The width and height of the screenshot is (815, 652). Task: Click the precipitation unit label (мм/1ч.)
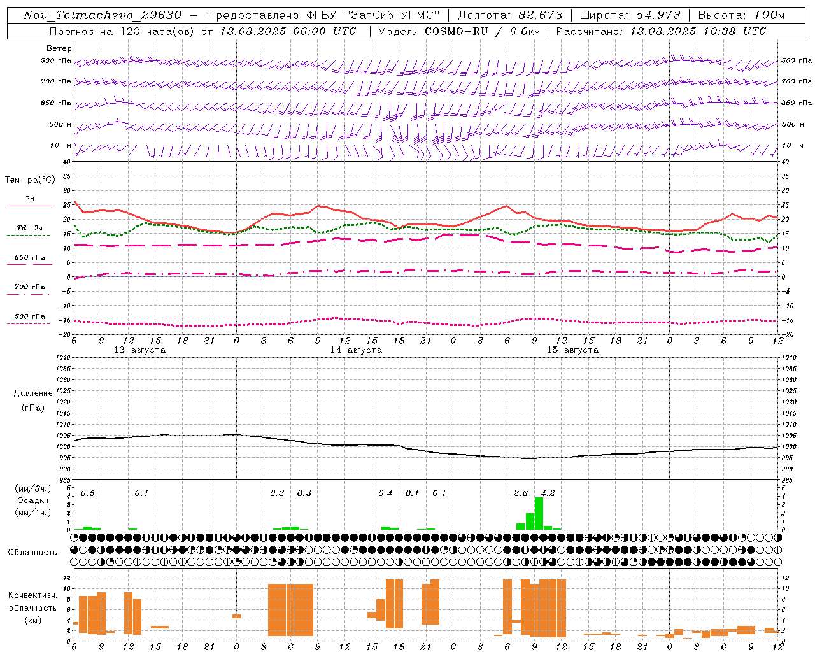click(33, 513)
